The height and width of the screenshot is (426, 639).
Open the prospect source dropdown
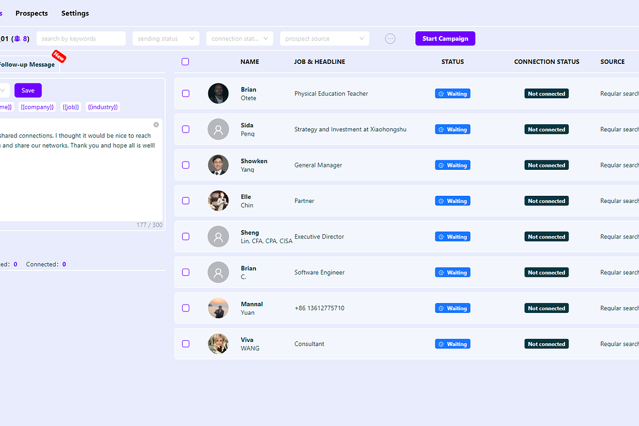click(324, 38)
